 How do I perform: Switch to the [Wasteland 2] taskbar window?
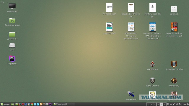[64, 104]
